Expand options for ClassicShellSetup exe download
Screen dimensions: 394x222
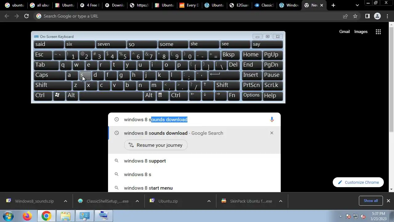137,201
